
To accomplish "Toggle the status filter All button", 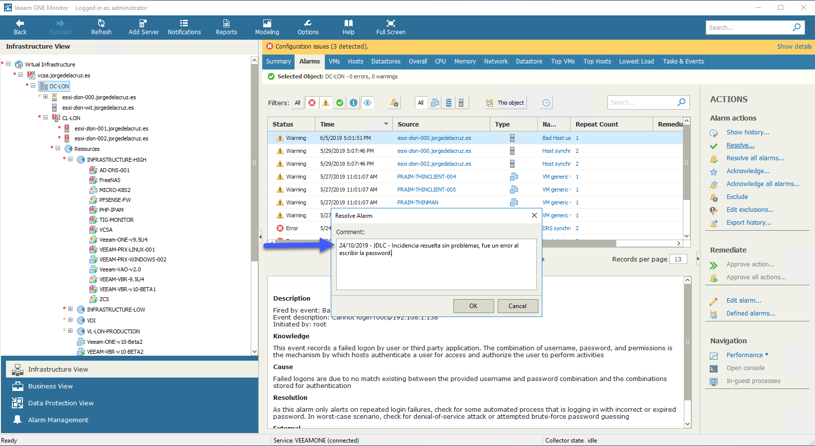I will 297,103.
